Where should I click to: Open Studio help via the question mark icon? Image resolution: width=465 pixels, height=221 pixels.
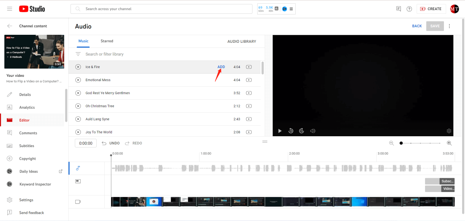[409, 9]
